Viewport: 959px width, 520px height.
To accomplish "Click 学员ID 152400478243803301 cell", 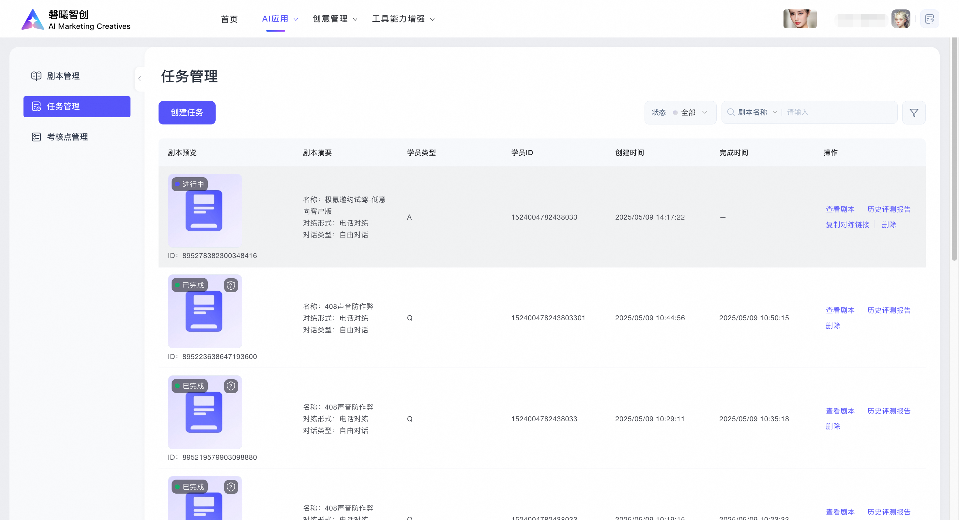I will point(548,318).
